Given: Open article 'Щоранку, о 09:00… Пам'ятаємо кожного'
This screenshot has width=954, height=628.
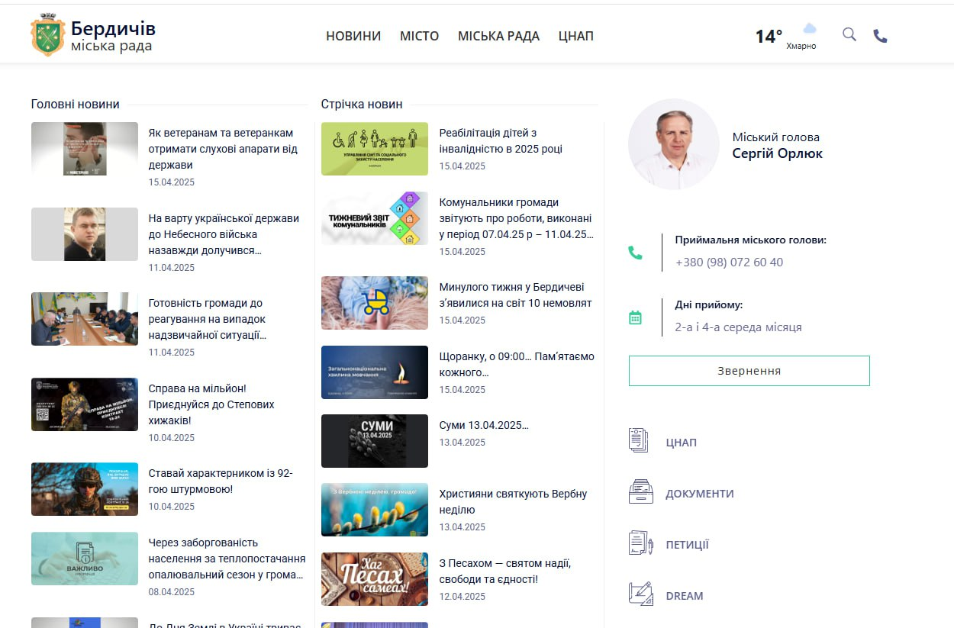Looking at the screenshot, I should [517, 364].
